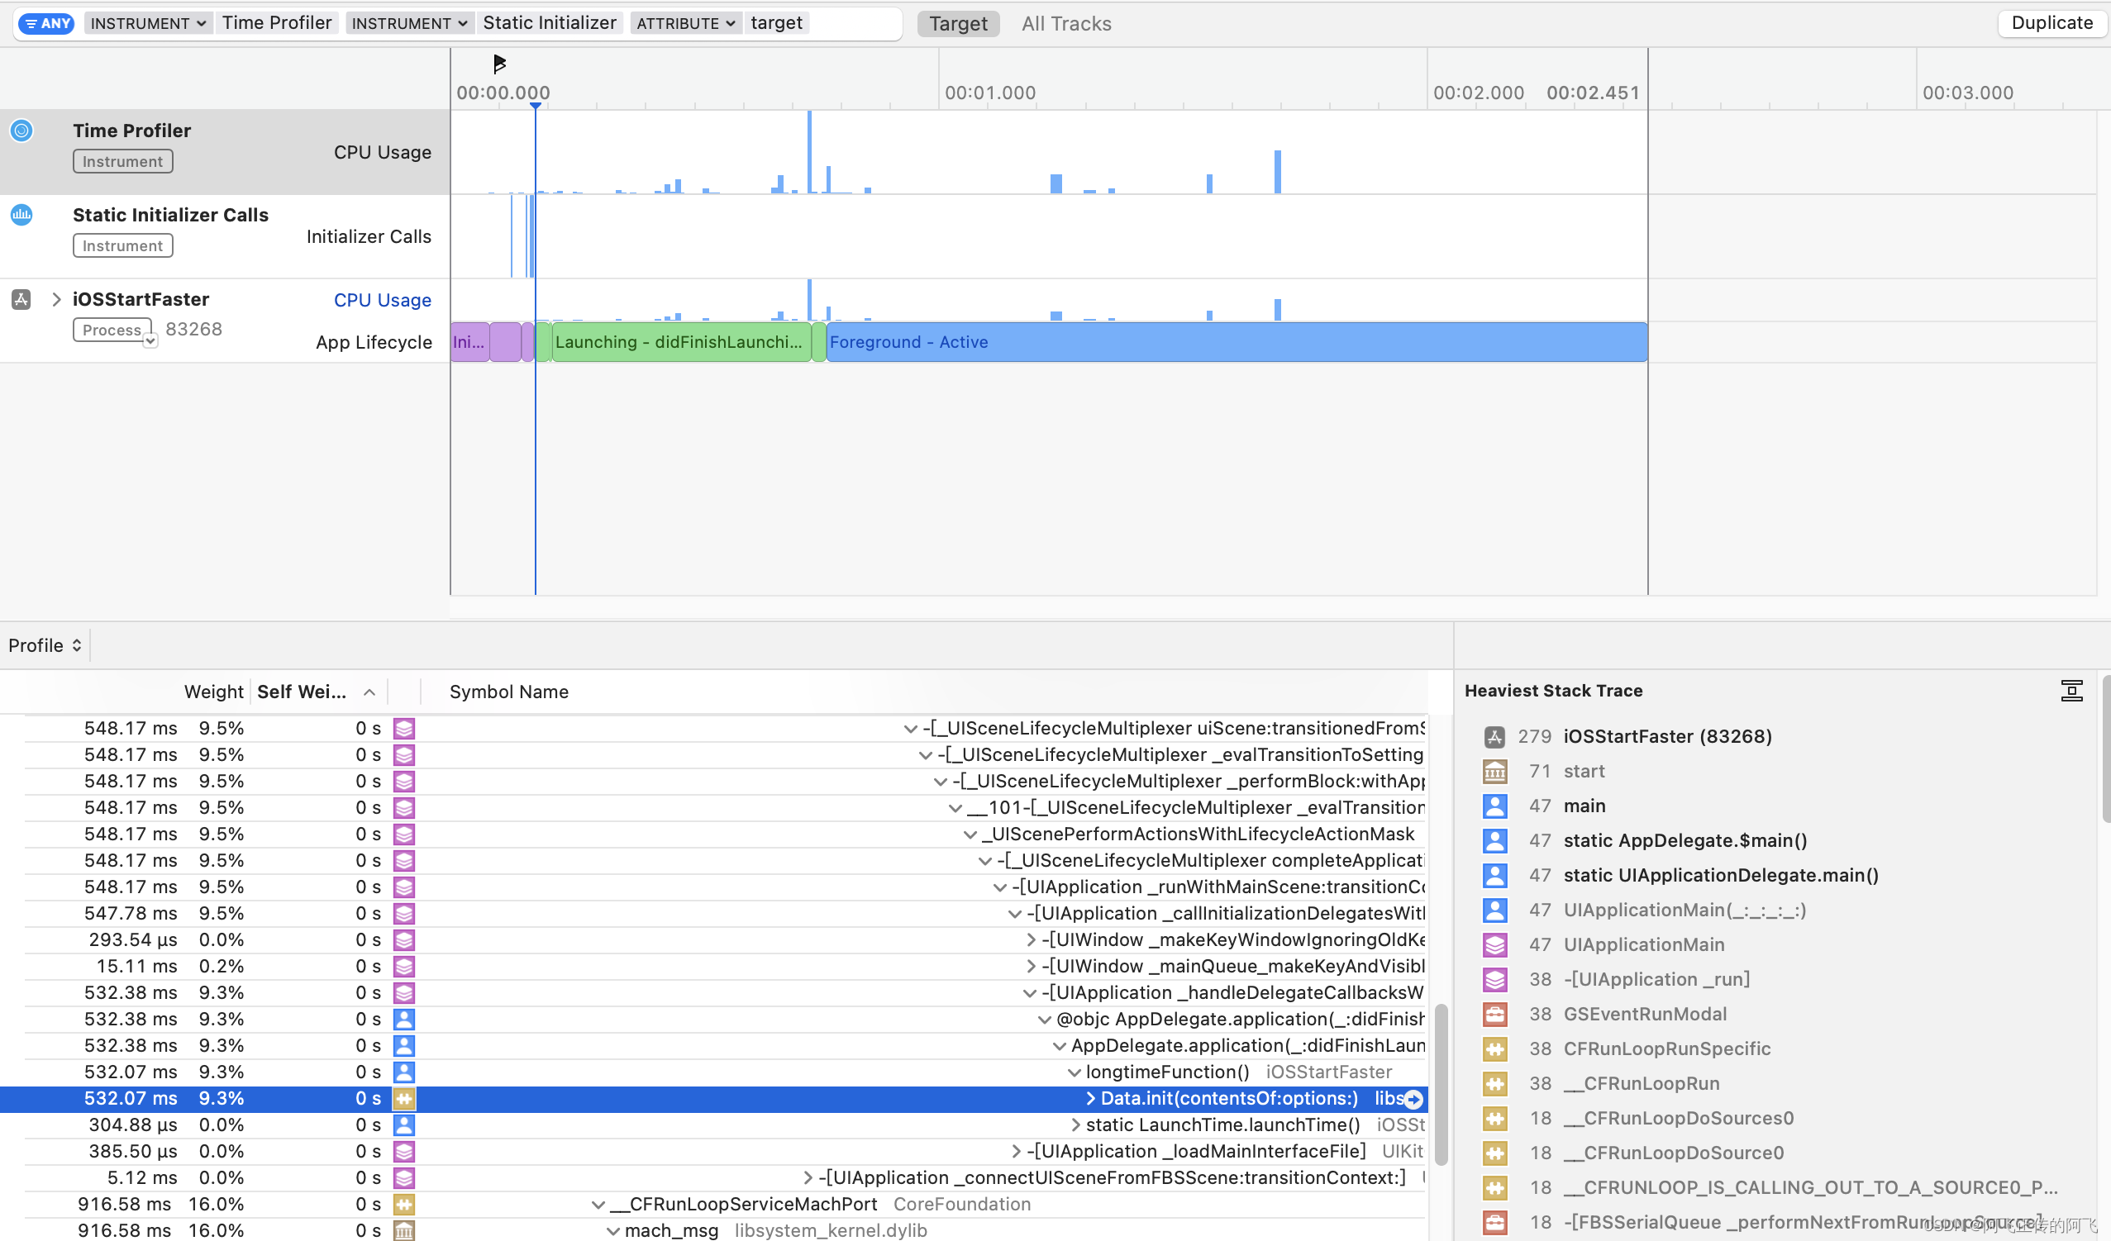Click the user icon on longtimeFunction() row

click(404, 1072)
